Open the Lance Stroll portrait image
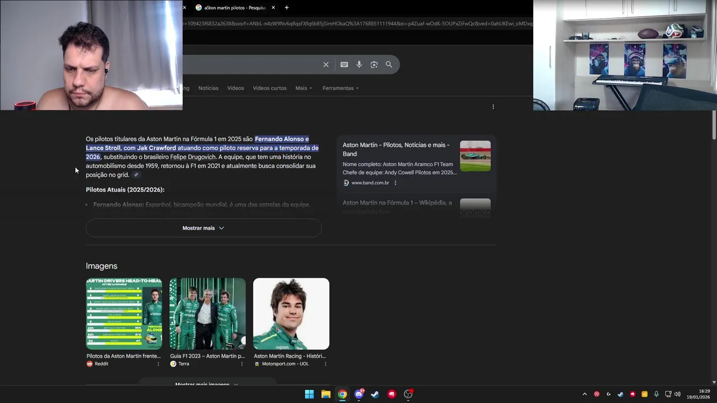This screenshot has width=717, height=403. (x=291, y=313)
